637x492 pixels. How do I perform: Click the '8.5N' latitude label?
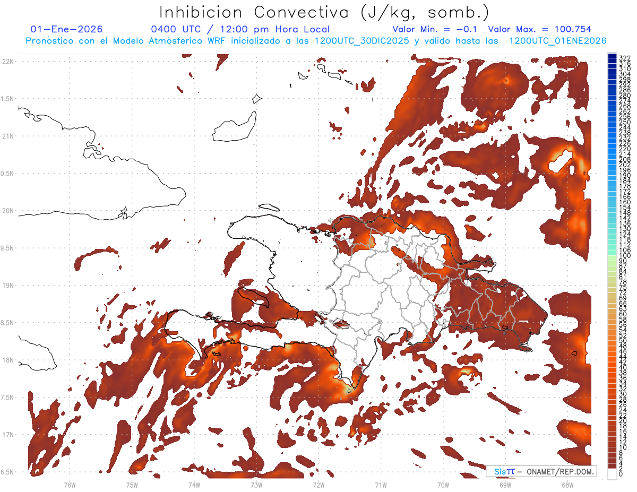(x=8, y=323)
